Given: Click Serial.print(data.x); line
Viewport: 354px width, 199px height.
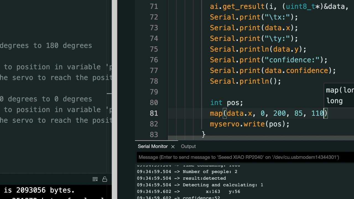Looking at the screenshot, I should 254,28.
